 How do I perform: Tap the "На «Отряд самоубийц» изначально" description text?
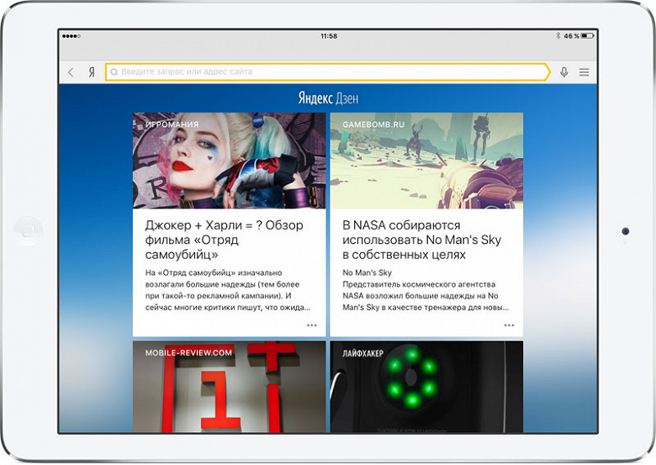(228, 290)
